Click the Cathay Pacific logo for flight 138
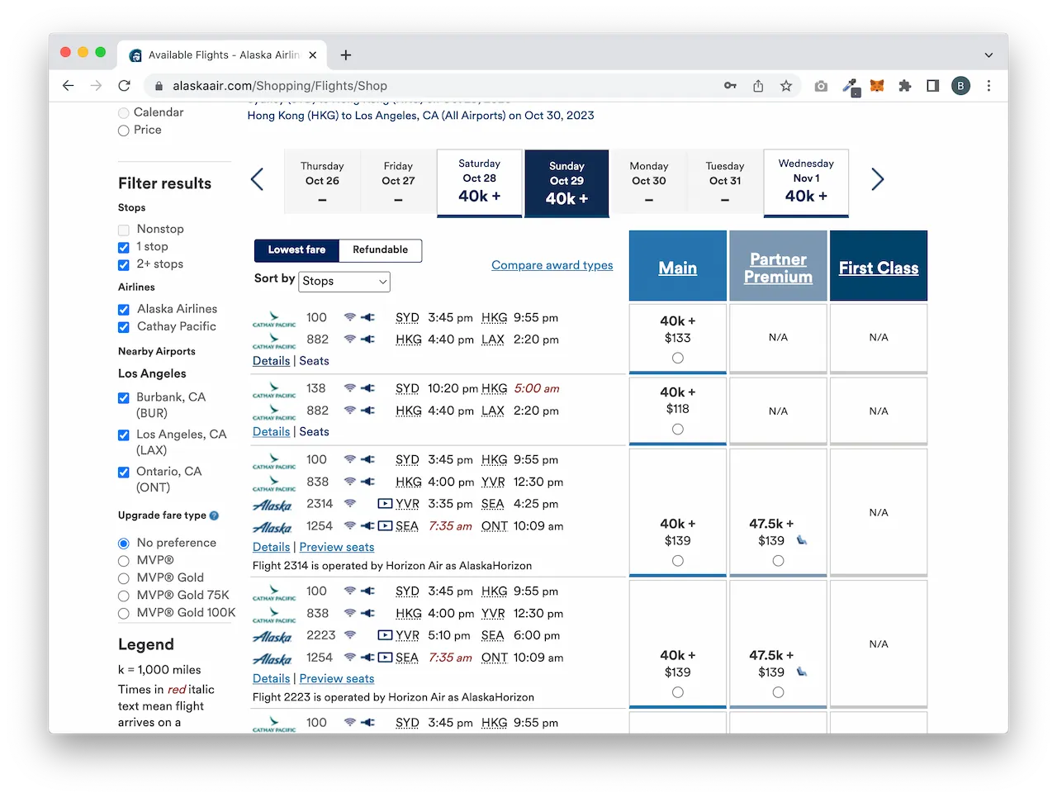1057x798 pixels. pyautogui.click(x=274, y=390)
